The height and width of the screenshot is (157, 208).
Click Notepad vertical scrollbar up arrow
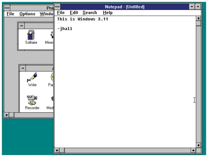(x=199, y=18)
